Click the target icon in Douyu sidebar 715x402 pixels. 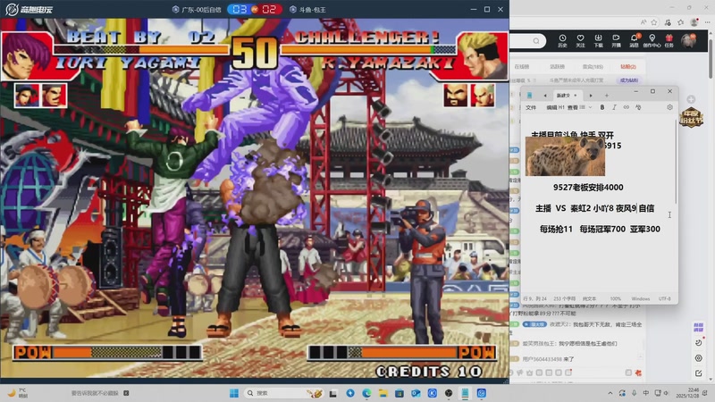click(x=699, y=358)
